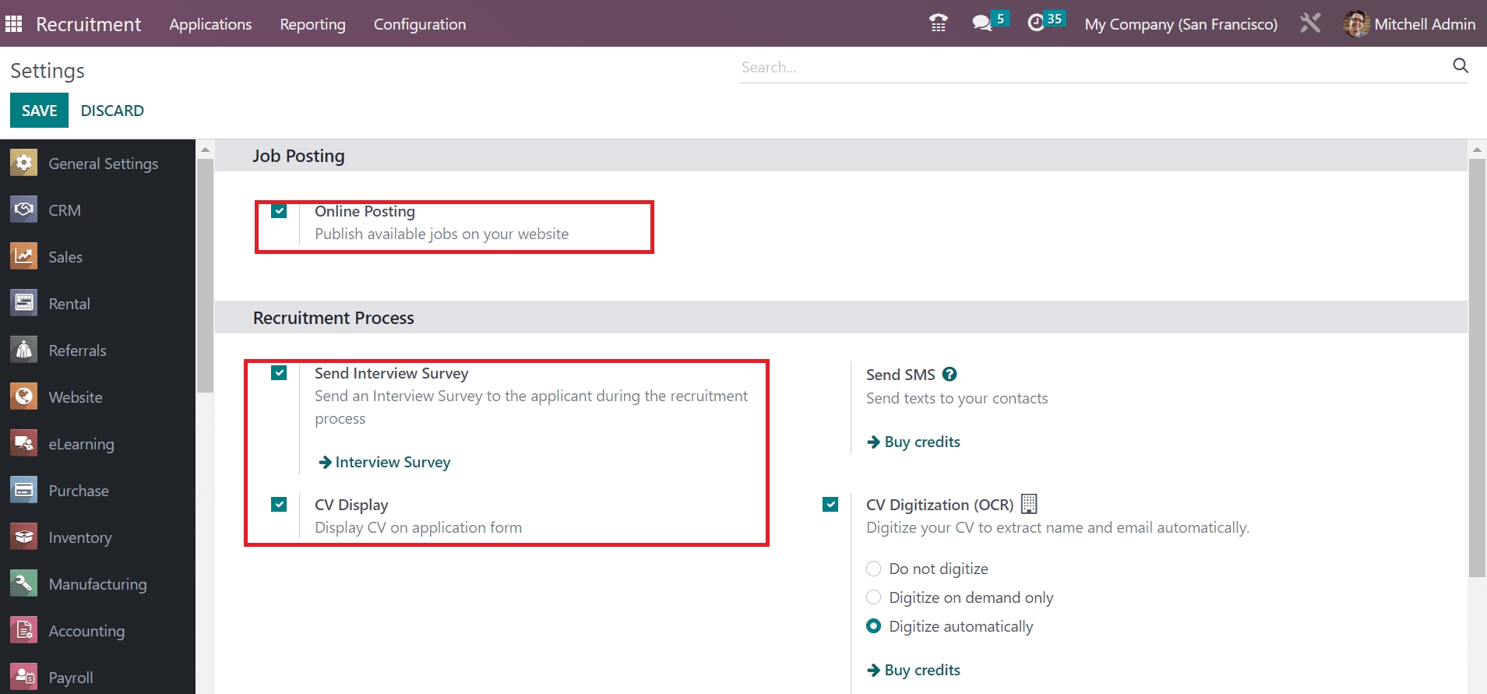The height and width of the screenshot is (694, 1487).
Task: Select Manufacturing settings in sidebar
Action: point(97,584)
